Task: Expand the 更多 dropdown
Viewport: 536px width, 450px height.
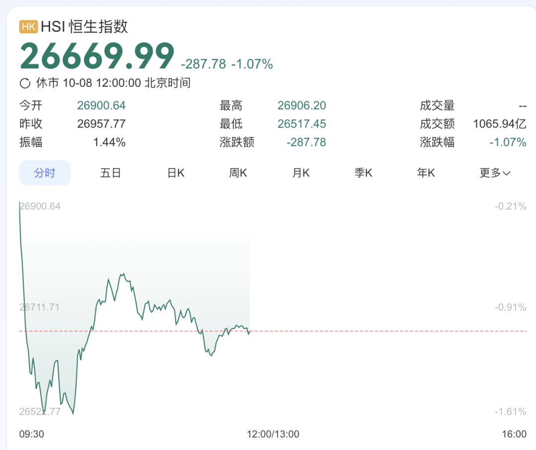Action: (x=495, y=173)
